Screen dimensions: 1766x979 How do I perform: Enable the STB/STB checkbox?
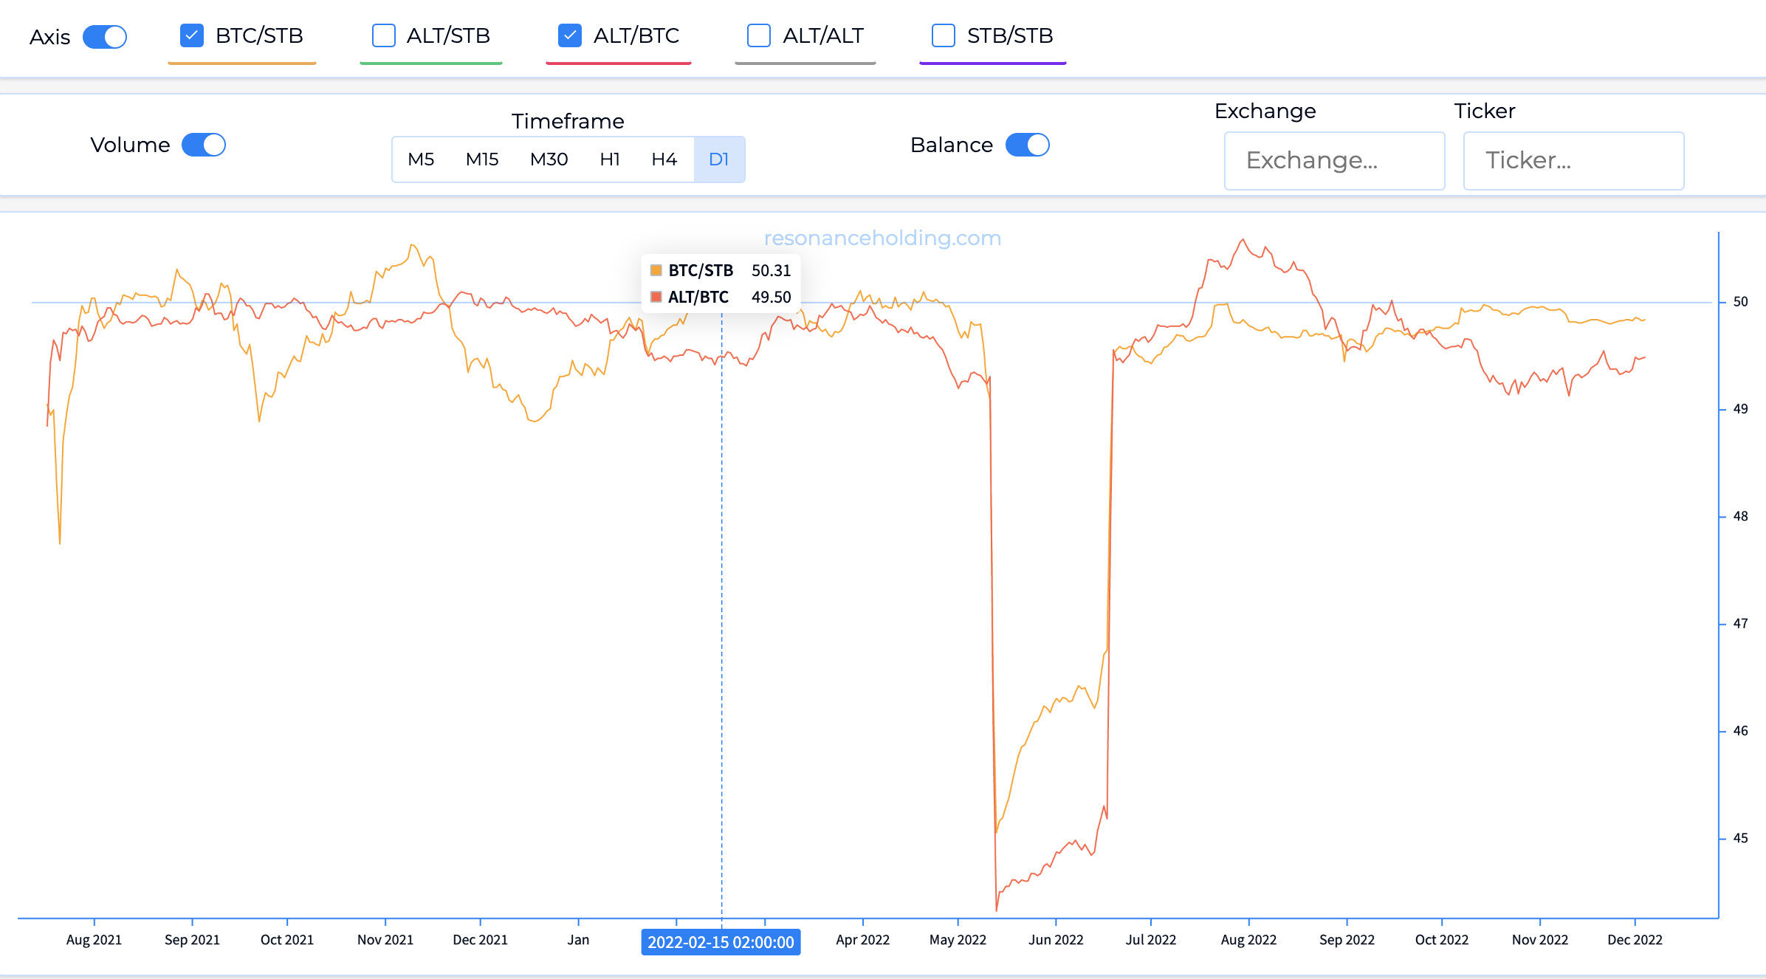(943, 35)
